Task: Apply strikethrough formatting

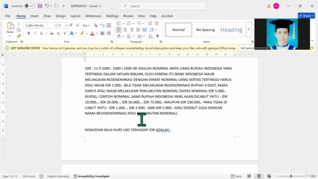Action: click(52, 33)
